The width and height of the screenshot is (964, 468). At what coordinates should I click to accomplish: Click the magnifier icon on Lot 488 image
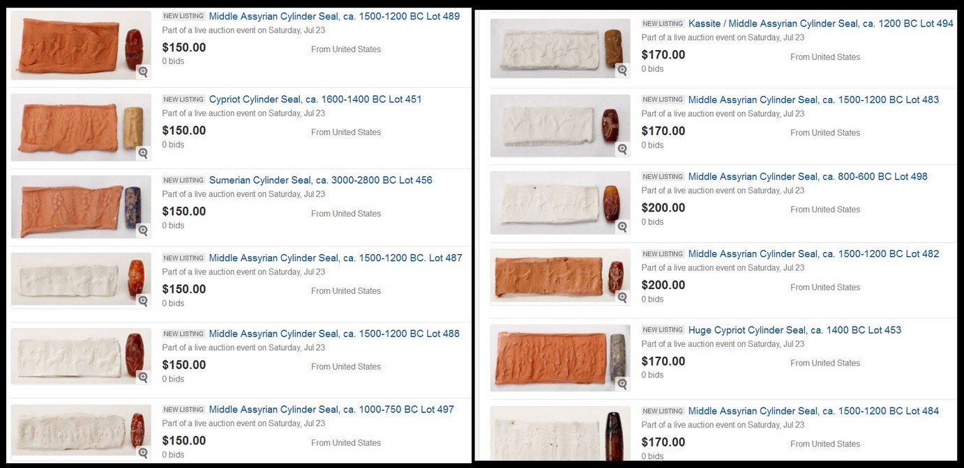pyautogui.click(x=143, y=377)
